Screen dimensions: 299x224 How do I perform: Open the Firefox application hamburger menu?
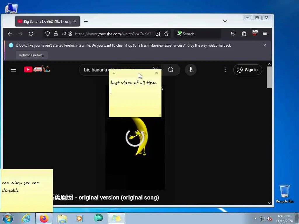pyautogui.click(x=265, y=34)
